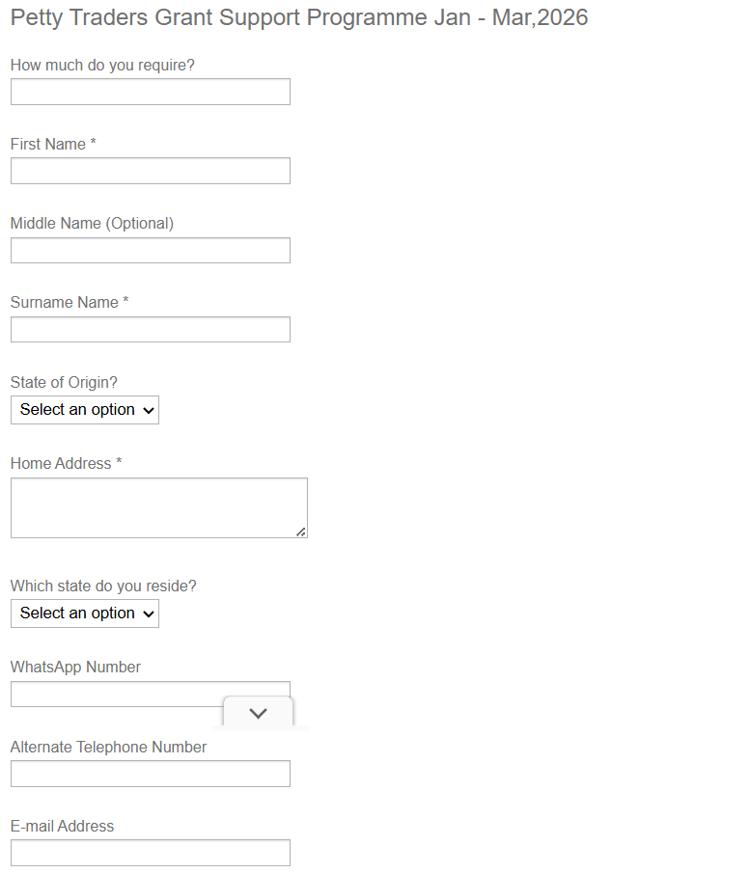752x873 pixels.
Task: Select the E-mail Address input box
Action: click(x=150, y=853)
